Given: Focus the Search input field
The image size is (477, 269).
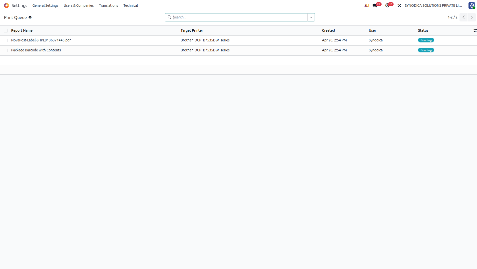Looking at the screenshot, I should coord(240,17).
